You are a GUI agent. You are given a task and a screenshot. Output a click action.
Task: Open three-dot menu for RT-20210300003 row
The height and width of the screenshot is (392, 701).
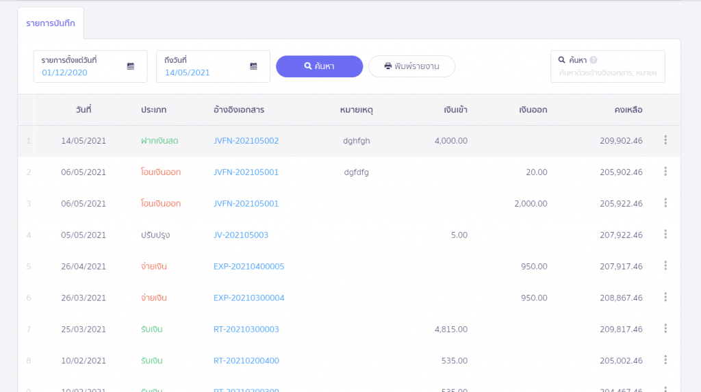(x=665, y=329)
